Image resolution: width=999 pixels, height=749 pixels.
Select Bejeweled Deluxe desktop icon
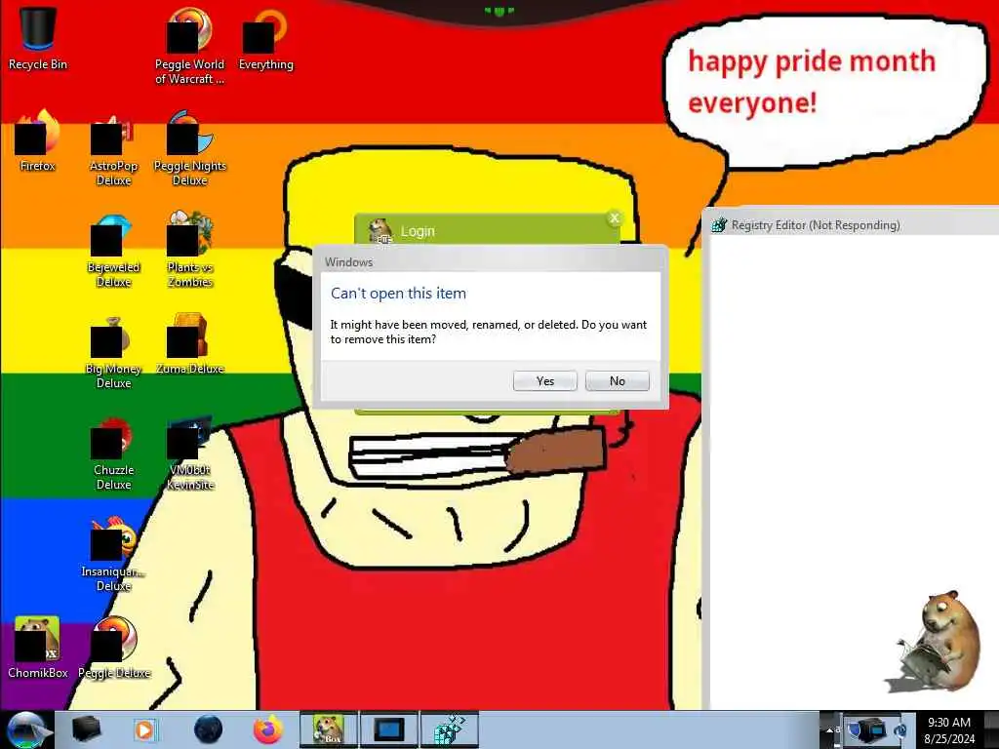(x=113, y=249)
